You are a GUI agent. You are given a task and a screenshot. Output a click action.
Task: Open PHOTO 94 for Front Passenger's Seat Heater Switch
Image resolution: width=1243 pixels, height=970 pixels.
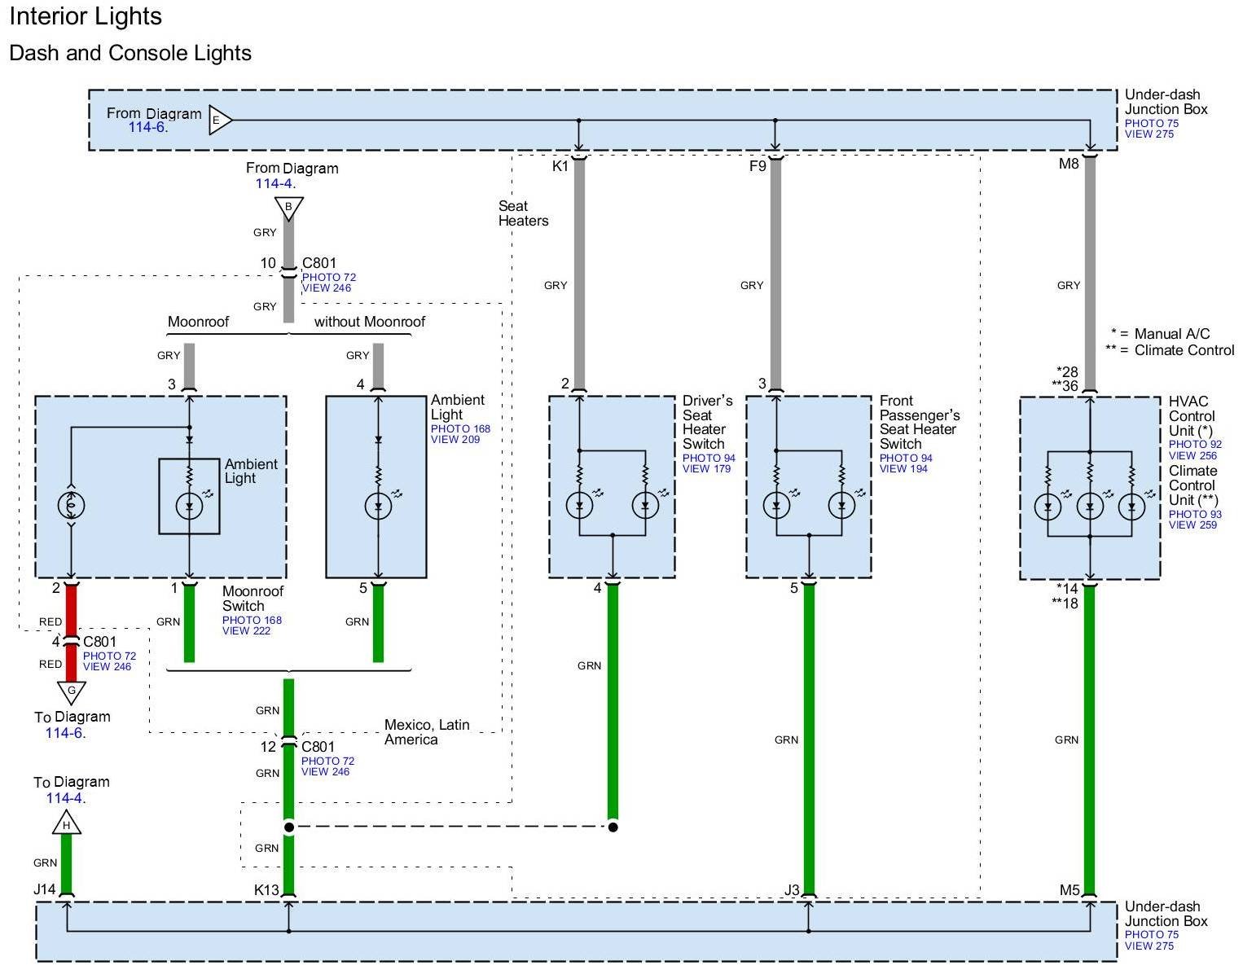point(906,459)
